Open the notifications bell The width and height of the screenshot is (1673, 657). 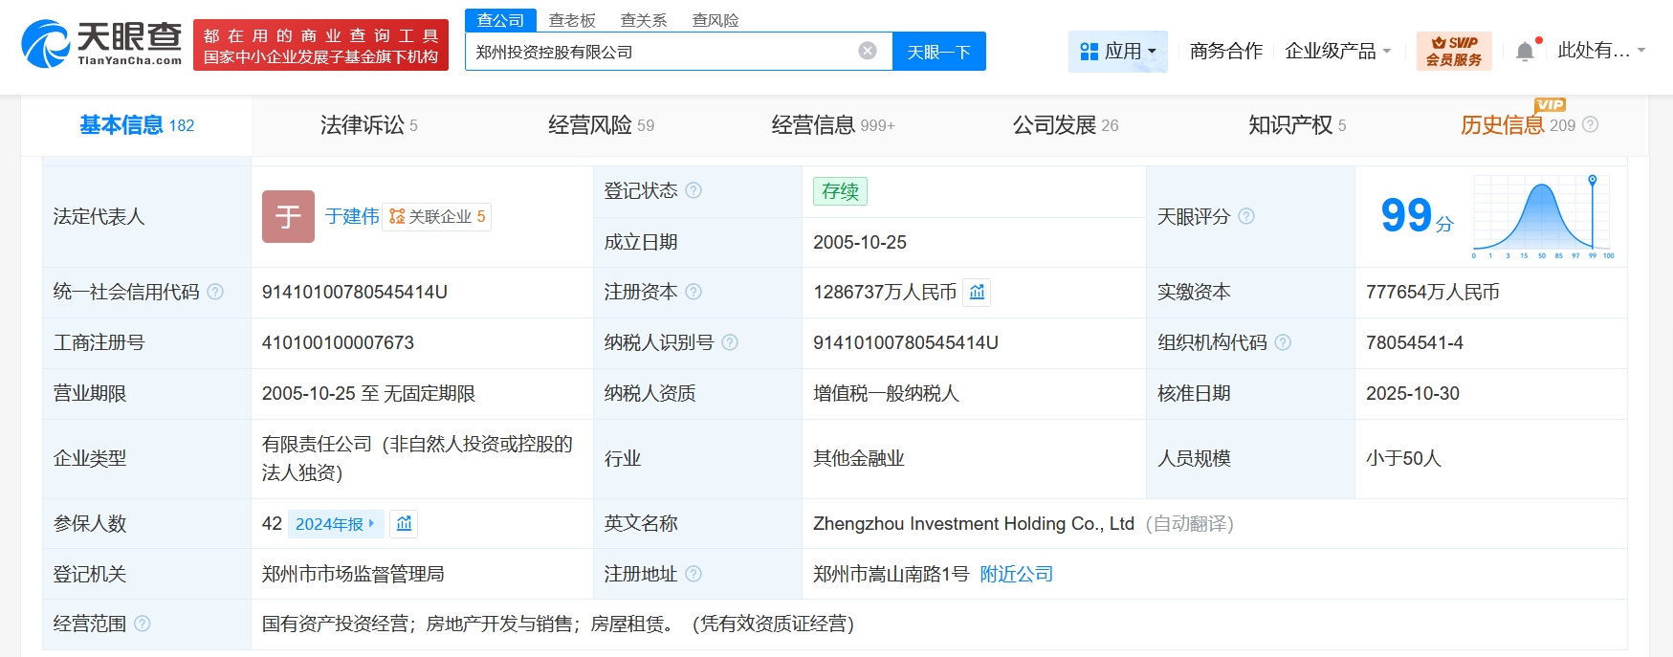click(1525, 52)
